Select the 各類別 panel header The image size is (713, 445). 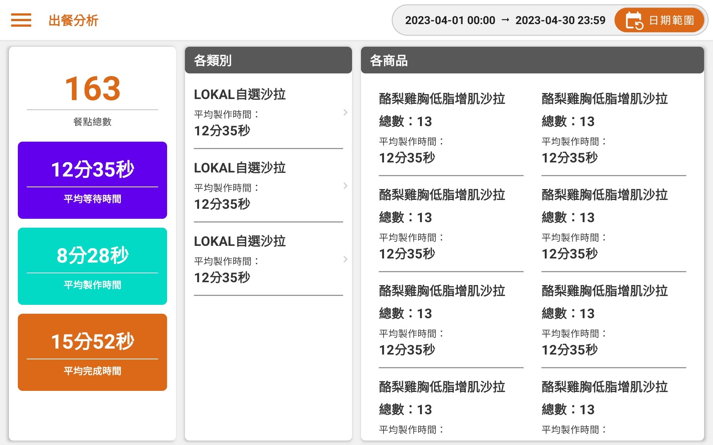click(x=268, y=60)
